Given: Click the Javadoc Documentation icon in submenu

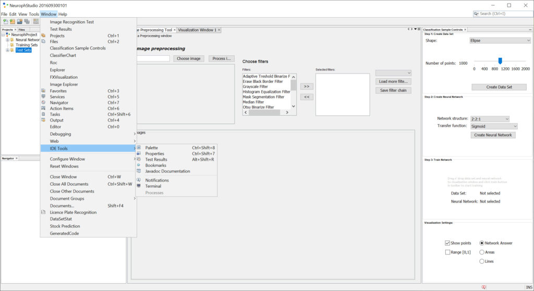Looking at the screenshot, I should tap(139, 171).
